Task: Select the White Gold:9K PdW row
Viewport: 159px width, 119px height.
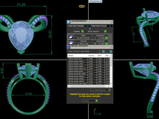Action: [89, 74]
